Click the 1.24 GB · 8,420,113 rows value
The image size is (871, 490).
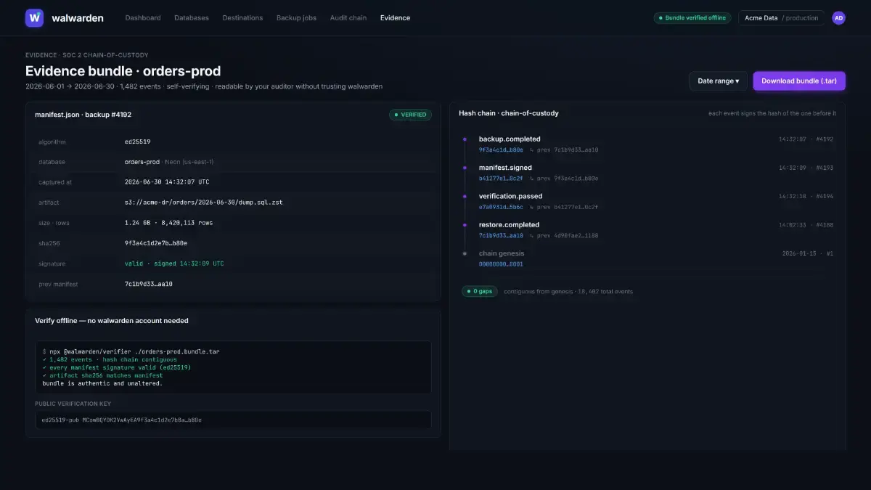(168, 223)
